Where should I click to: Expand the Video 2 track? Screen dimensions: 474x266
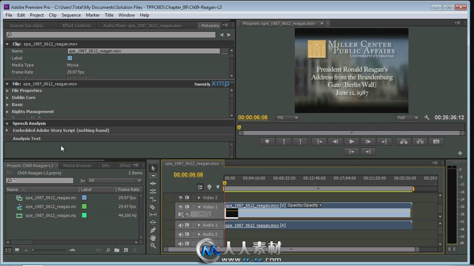(199, 198)
